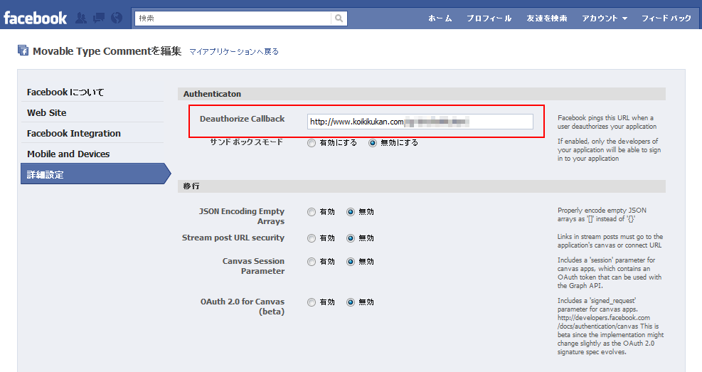Viewport: 702px width, 372px height.
Task: Click the Stream post URL security label
Action: [233, 238]
